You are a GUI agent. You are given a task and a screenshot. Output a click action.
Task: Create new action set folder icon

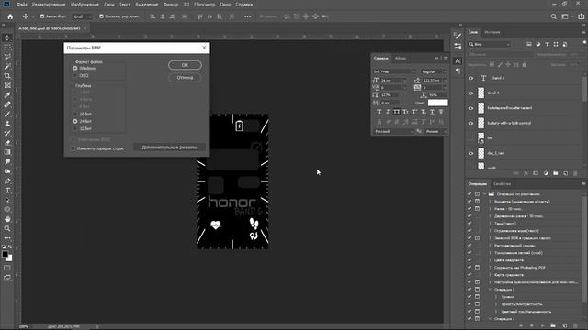pyautogui.click(x=553, y=325)
